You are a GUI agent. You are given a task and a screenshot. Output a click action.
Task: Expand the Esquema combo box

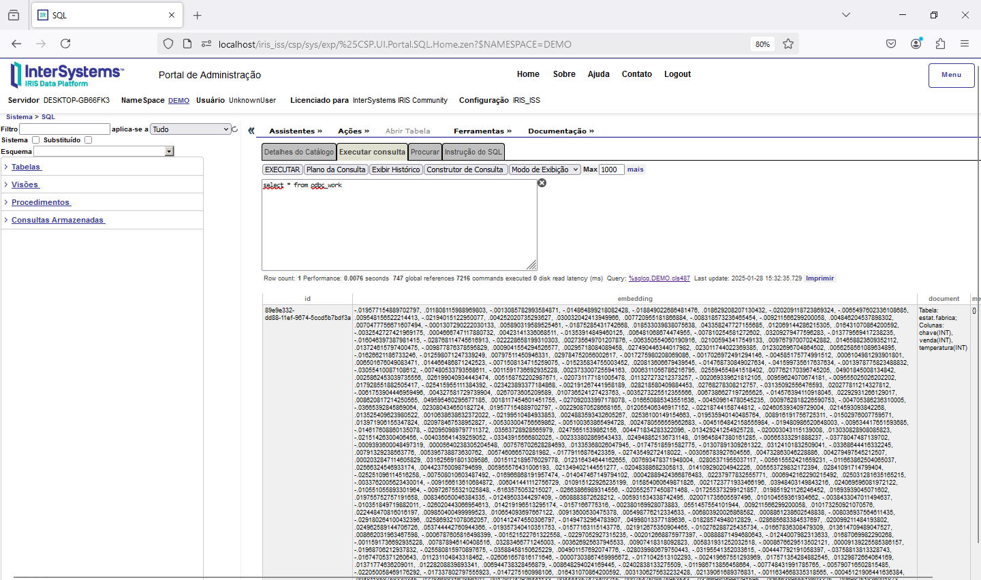click(170, 152)
